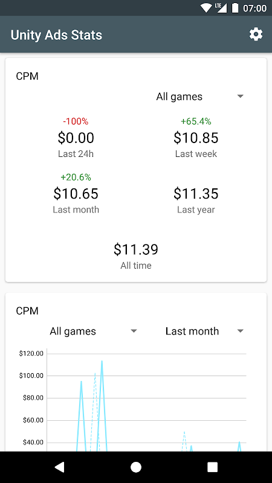Tap the Unity Ads Stats title
The height and width of the screenshot is (483, 272).
pyautogui.click(x=56, y=35)
